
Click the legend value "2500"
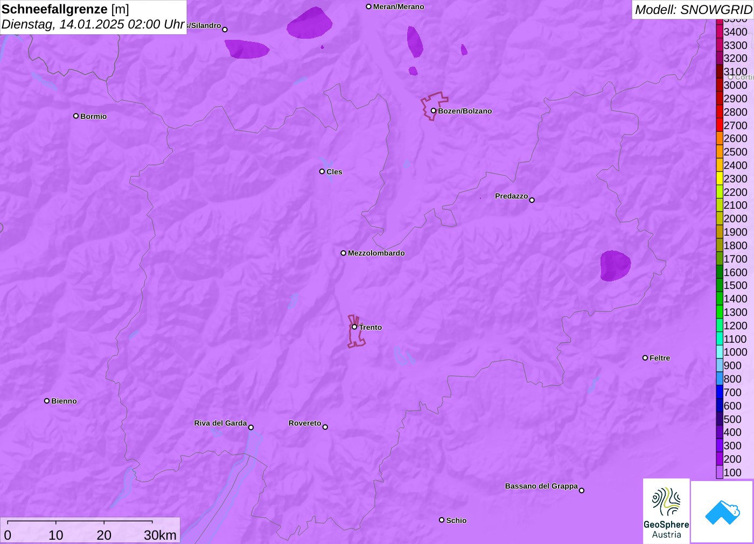point(736,152)
